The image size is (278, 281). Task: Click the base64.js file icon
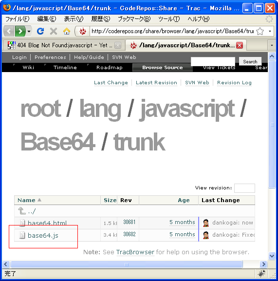click(22, 235)
